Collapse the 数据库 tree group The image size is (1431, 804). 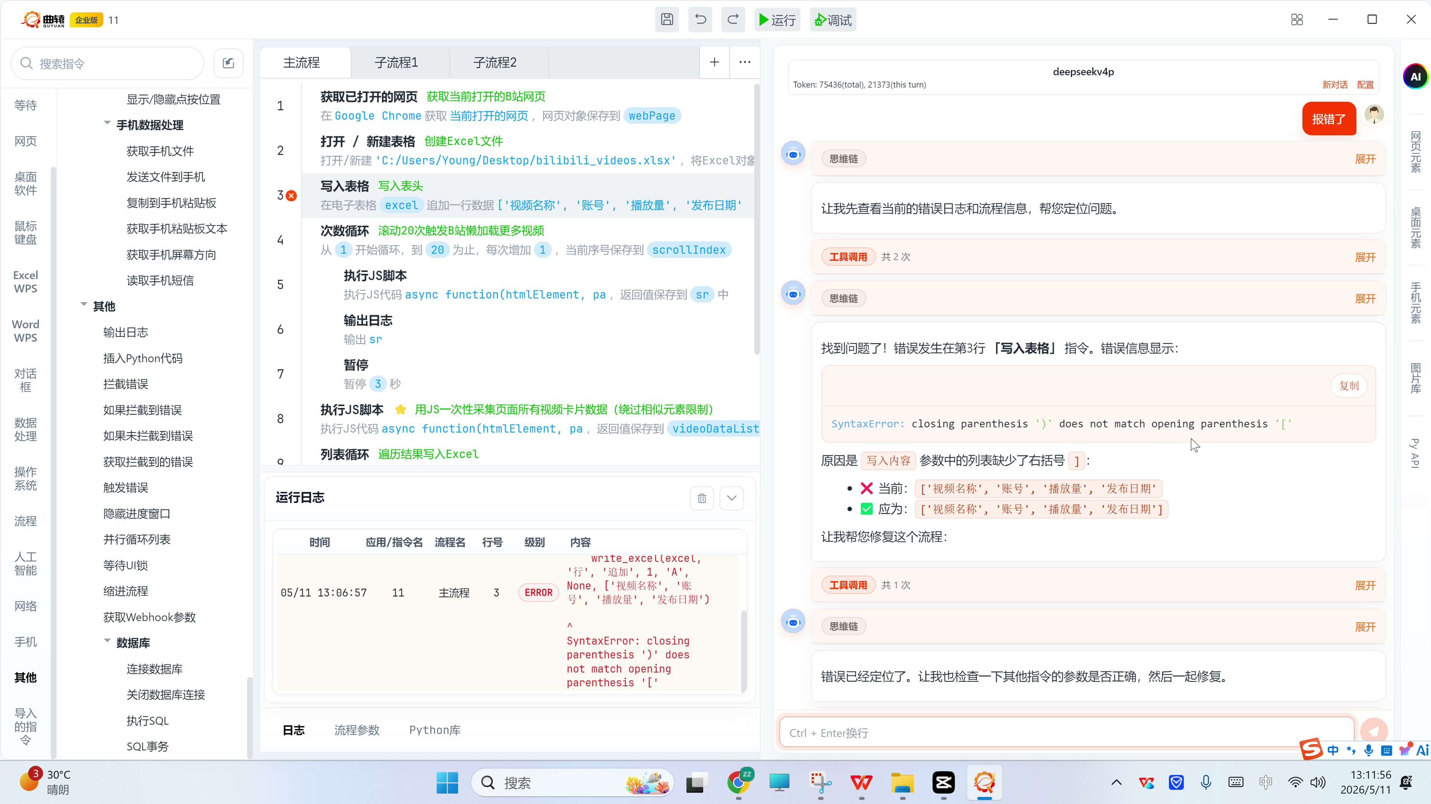click(107, 641)
